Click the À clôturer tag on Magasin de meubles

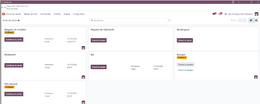(x=9, y=33)
